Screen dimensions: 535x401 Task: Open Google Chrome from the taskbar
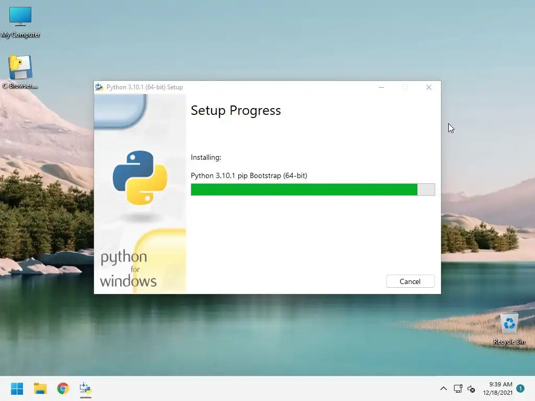63,388
